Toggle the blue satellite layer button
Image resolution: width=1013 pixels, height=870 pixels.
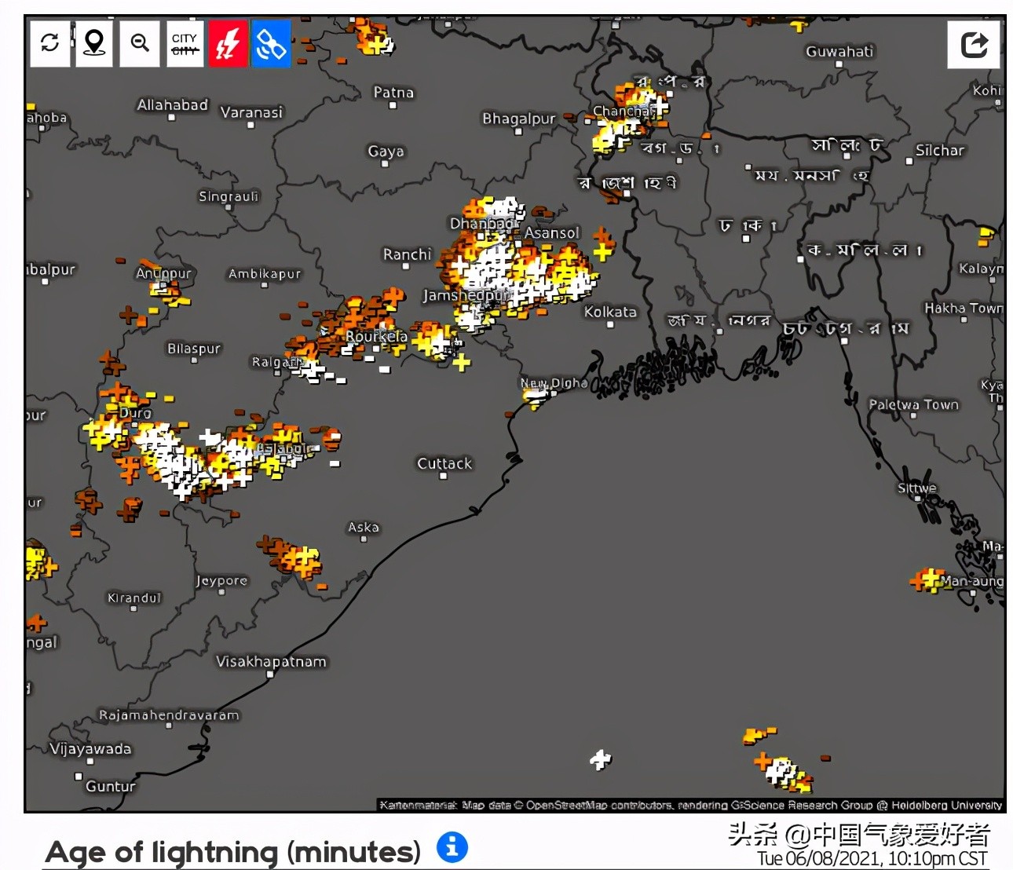coord(271,43)
